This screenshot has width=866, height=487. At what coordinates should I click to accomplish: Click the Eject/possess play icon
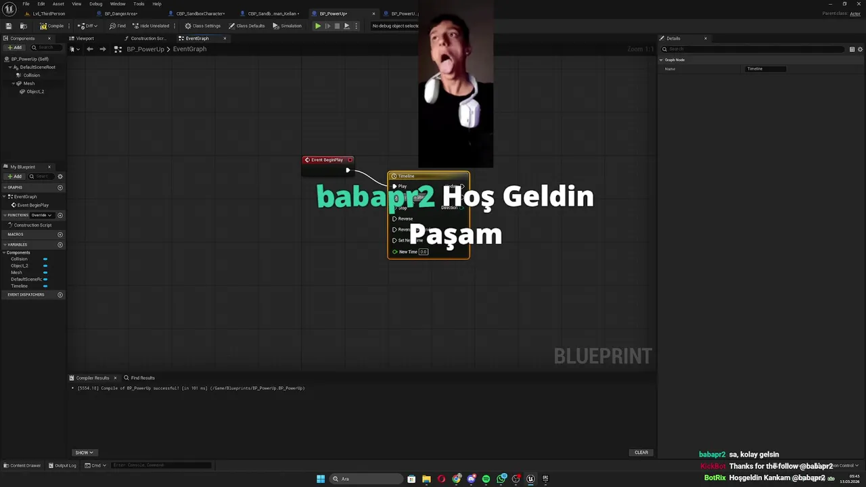(x=346, y=26)
